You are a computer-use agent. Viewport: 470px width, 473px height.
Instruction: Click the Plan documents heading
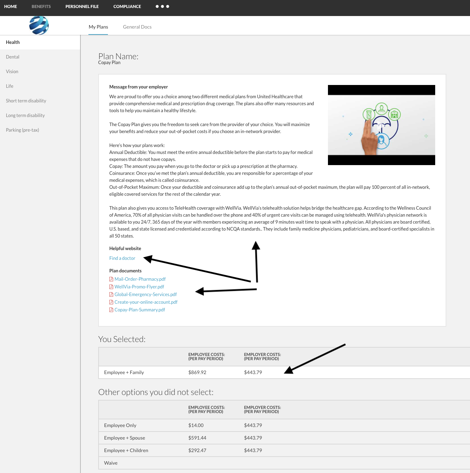click(x=125, y=271)
